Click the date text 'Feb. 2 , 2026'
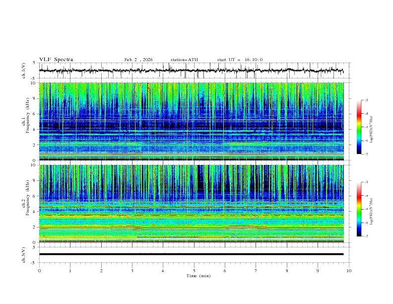 click(138, 60)
